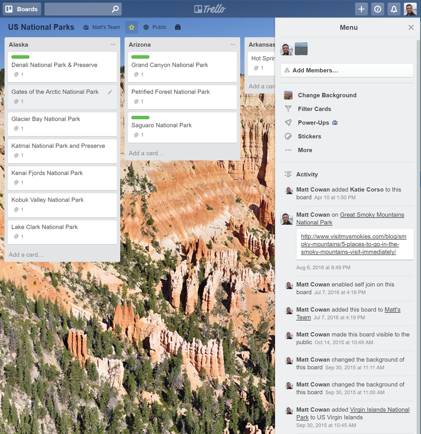
Task: Click attachment icon on Kenai Fjords card
Action: pos(16,183)
